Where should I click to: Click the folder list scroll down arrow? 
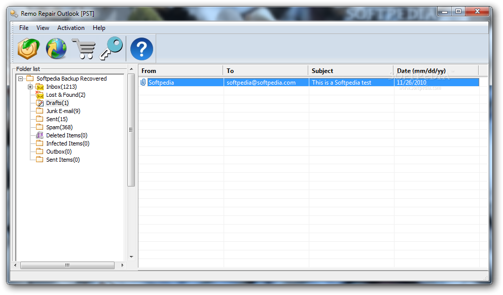pyautogui.click(x=131, y=257)
